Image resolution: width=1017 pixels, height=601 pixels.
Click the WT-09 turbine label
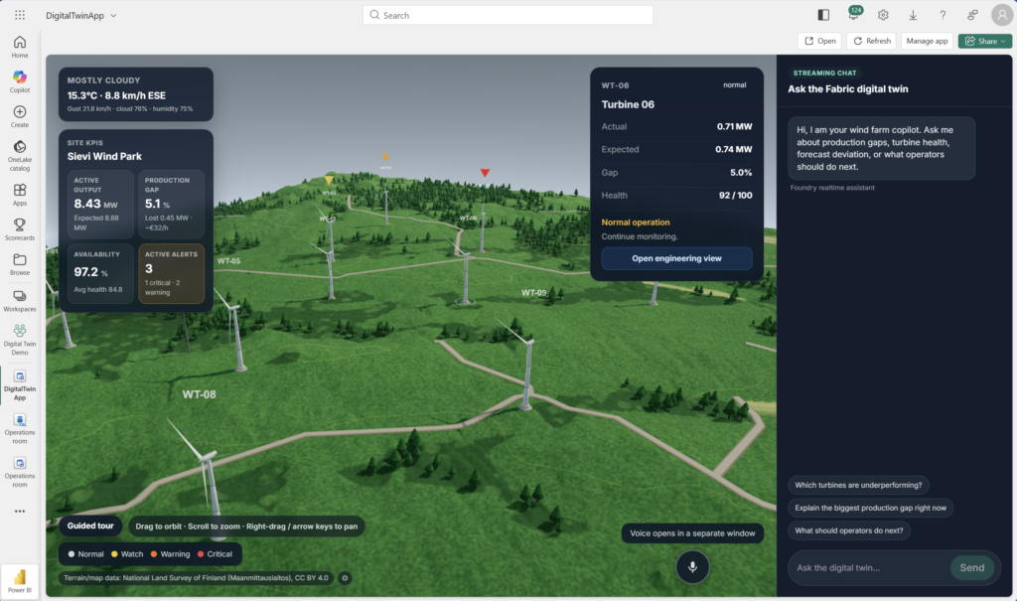533,293
